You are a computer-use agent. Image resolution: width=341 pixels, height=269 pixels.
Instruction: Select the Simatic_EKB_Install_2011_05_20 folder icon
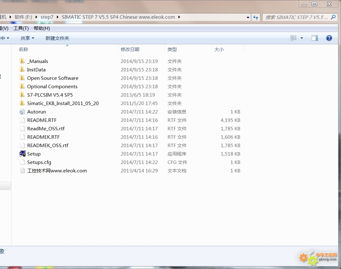(22, 103)
